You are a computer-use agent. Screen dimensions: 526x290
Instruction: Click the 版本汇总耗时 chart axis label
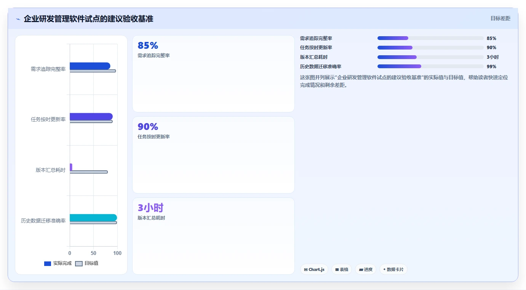[x=51, y=170]
